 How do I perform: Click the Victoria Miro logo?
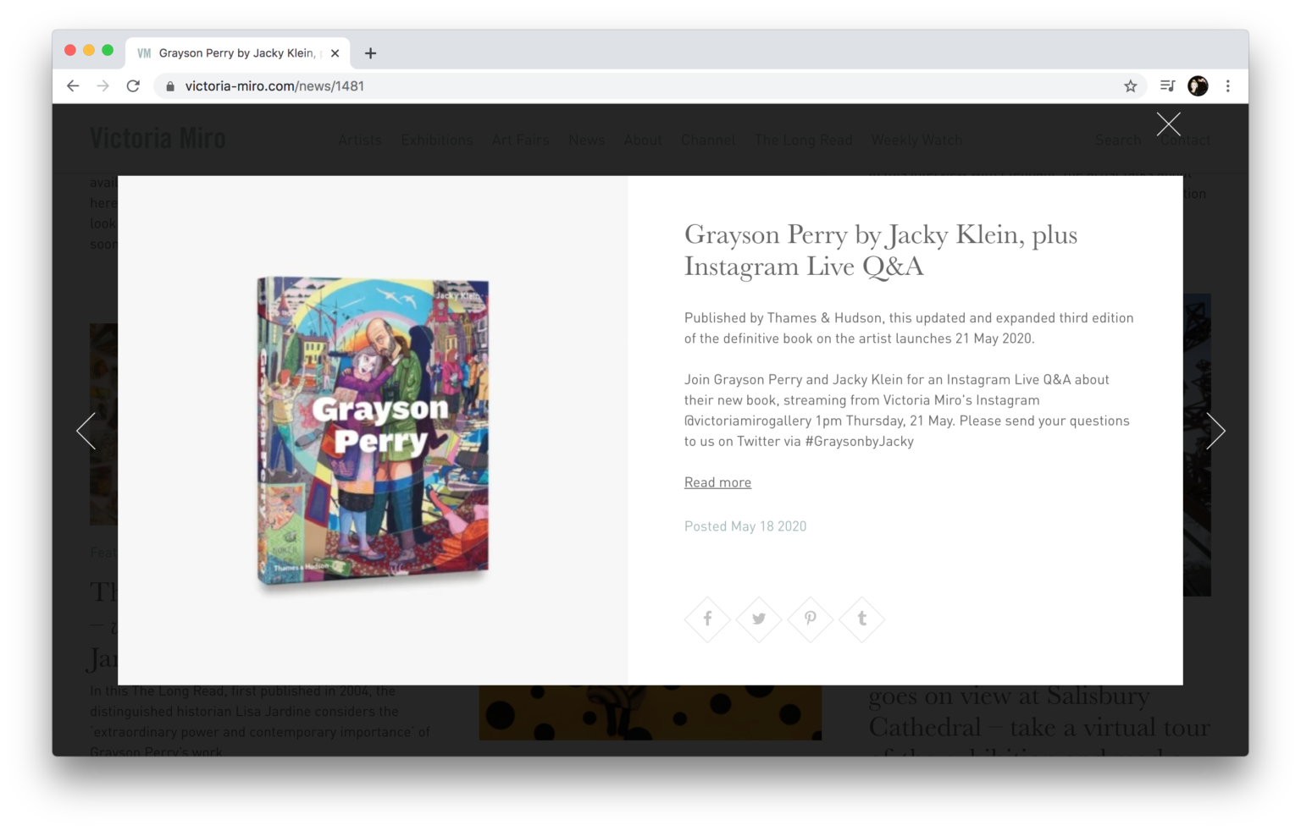158,139
